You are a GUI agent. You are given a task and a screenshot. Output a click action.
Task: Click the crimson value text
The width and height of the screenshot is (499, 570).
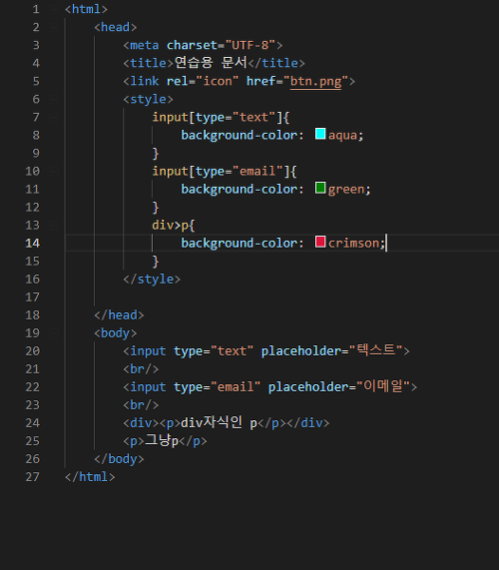tap(353, 243)
